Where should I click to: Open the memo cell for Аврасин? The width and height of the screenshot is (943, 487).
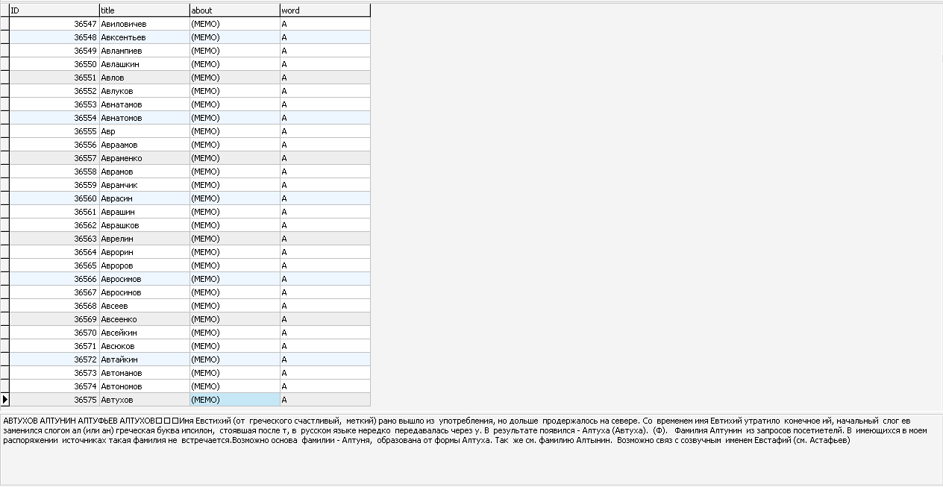[234, 198]
